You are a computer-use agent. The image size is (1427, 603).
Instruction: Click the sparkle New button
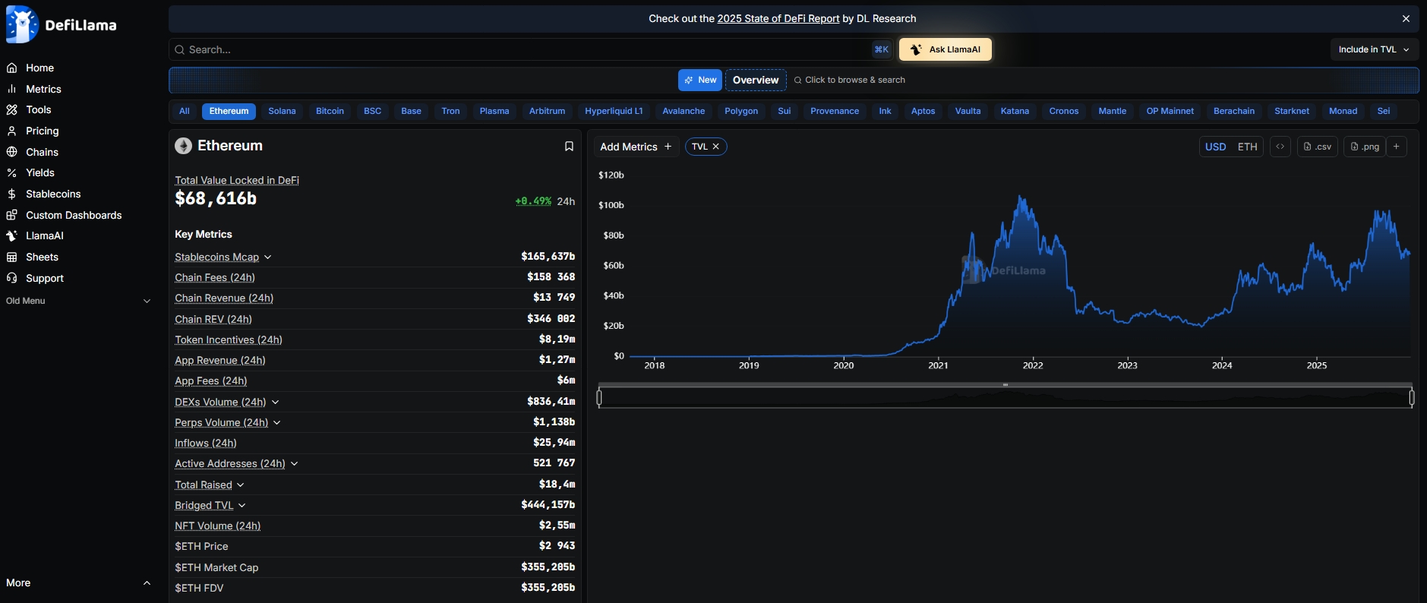[700, 80]
